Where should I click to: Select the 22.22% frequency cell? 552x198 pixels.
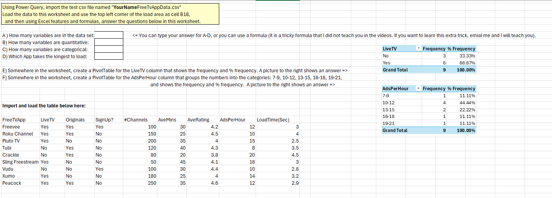(x=461, y=110)
